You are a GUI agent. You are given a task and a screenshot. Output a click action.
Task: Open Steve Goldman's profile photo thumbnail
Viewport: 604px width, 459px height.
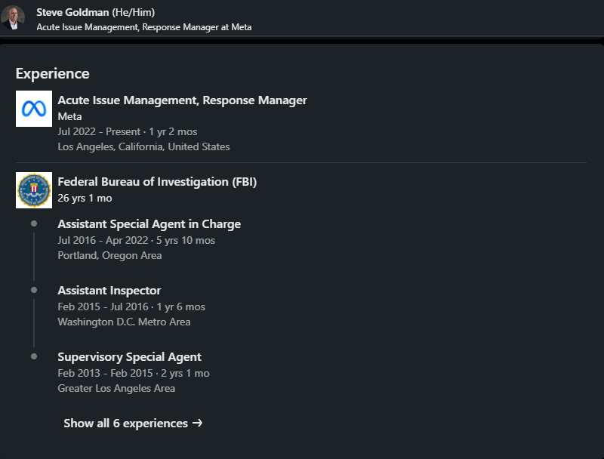13,17
